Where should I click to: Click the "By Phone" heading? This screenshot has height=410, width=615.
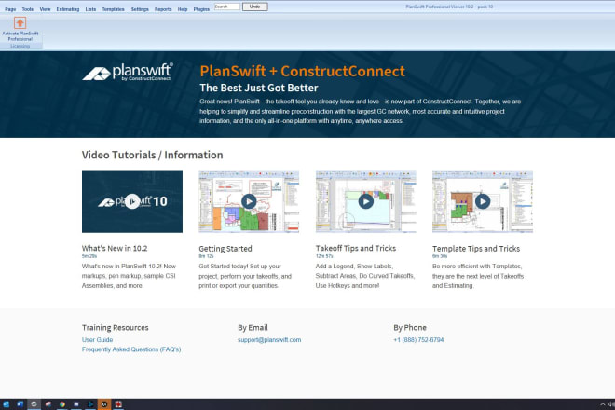pos(410,328)
